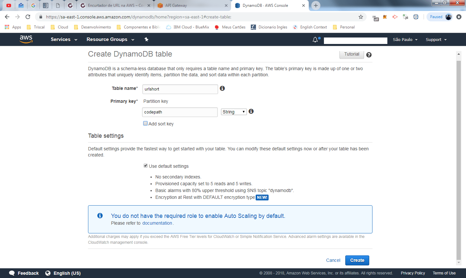Switch to the API Gateway tab

pyautogui.click(x=192, y=5)
